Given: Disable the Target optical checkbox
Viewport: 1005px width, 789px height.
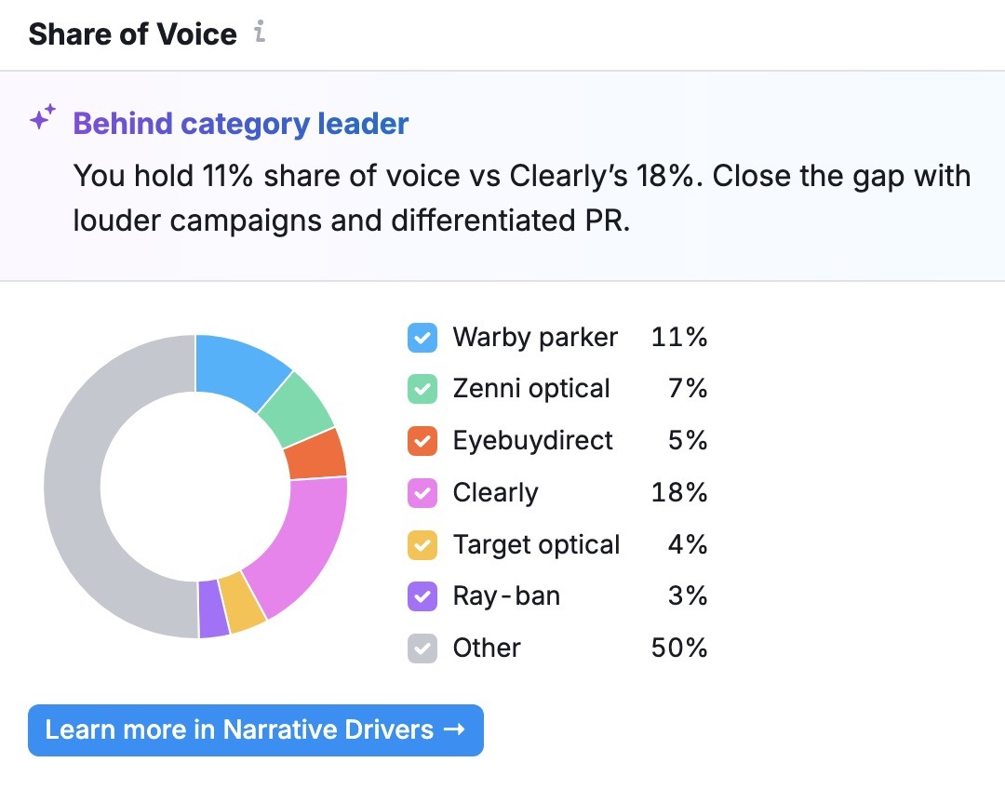Looking at the screenshot, I should tap(422, 544).
